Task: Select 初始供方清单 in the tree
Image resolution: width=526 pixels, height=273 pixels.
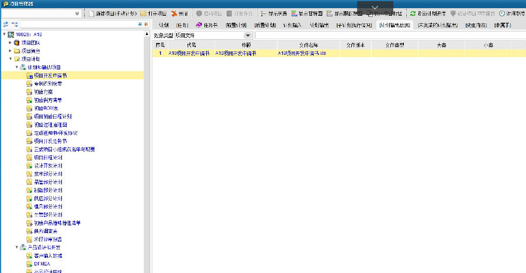Action: pyautogui.click(x=48, y=100)
